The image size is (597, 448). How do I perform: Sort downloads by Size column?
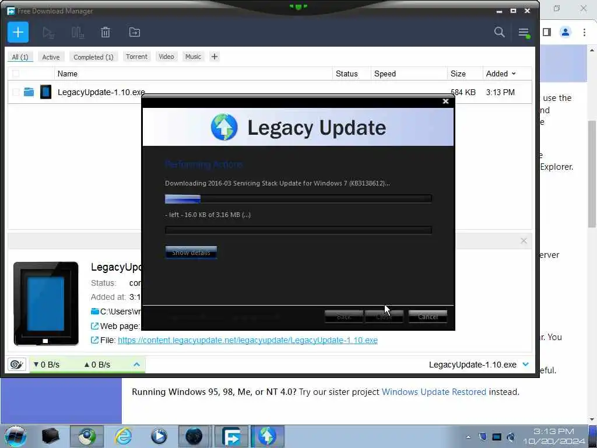coord(465,73)
